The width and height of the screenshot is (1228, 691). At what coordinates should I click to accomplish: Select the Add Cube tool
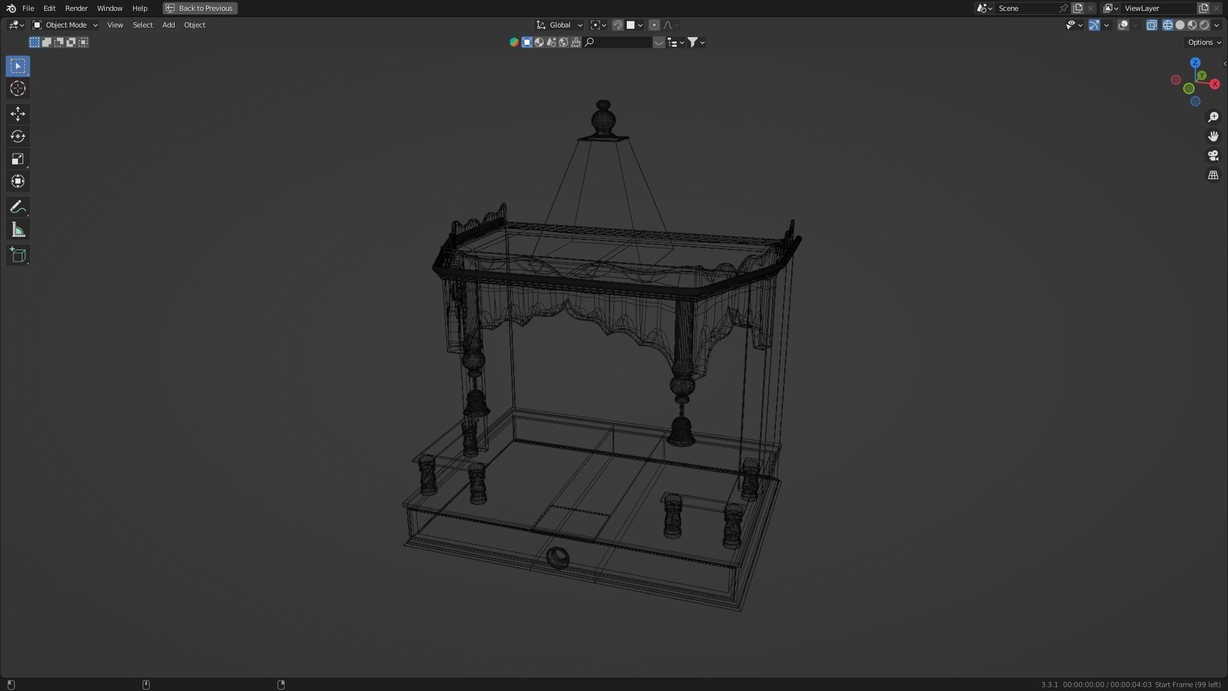[17, 255]
